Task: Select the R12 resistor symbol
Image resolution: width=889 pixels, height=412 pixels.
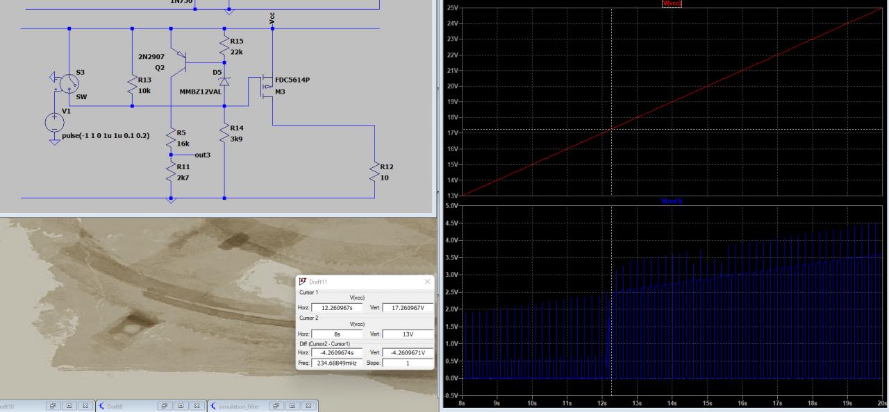Action: pyautogui.click(x=374, y=171)
